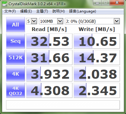
Task: Click the Read [MB/s] column header
Action: tap(49, 29)
